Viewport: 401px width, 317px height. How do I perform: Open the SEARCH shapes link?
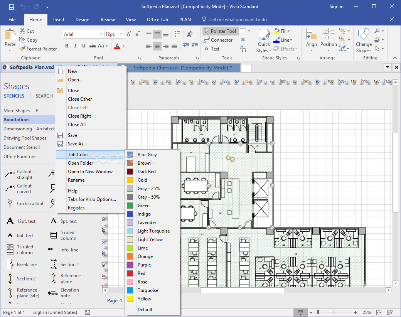(x=44, y=96)
